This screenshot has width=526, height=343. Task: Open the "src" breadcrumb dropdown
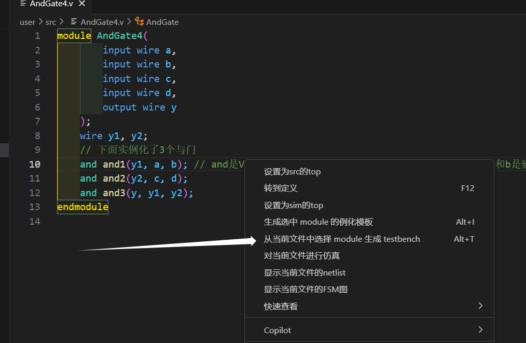pos(51,22)
